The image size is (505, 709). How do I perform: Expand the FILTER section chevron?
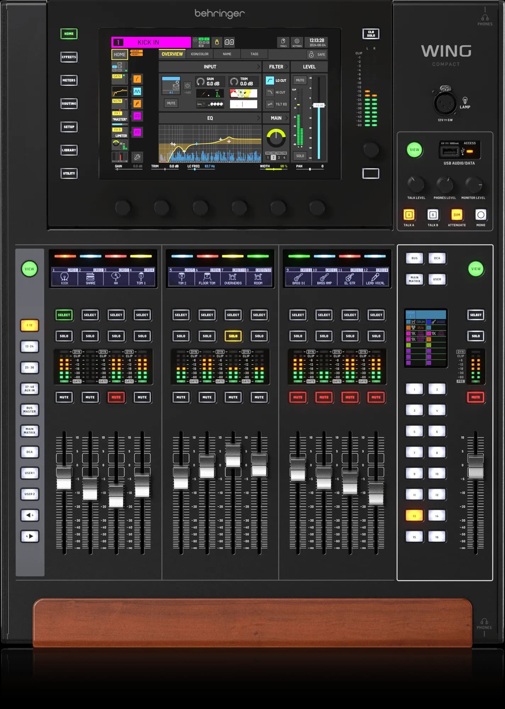pos(287,67)
